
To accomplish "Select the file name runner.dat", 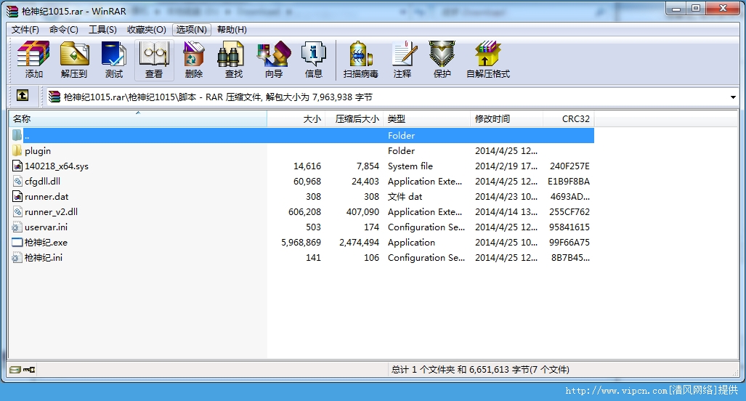I will (46, 196).
